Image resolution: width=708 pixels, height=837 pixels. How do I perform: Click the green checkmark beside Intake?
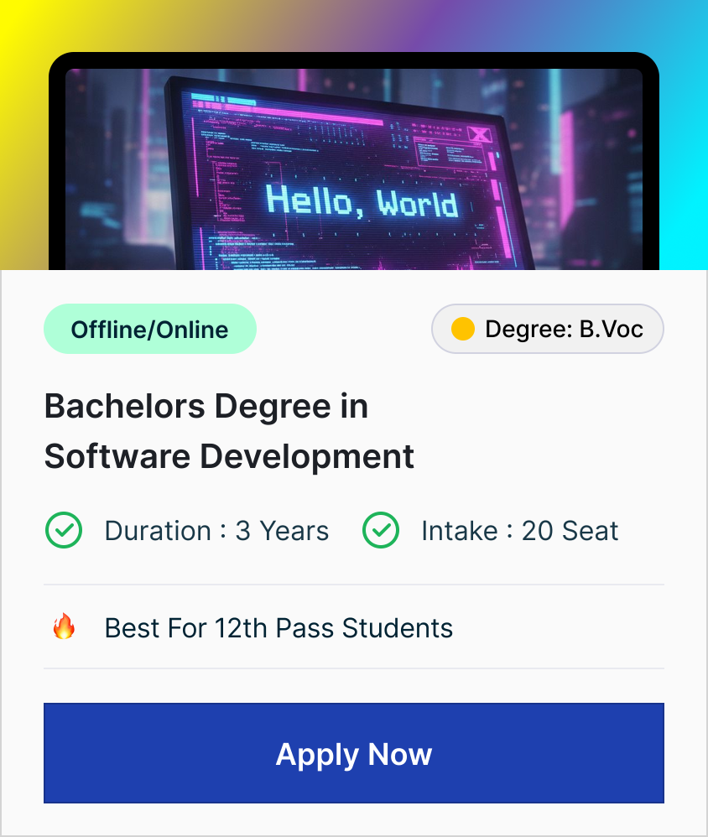[380, 531]
